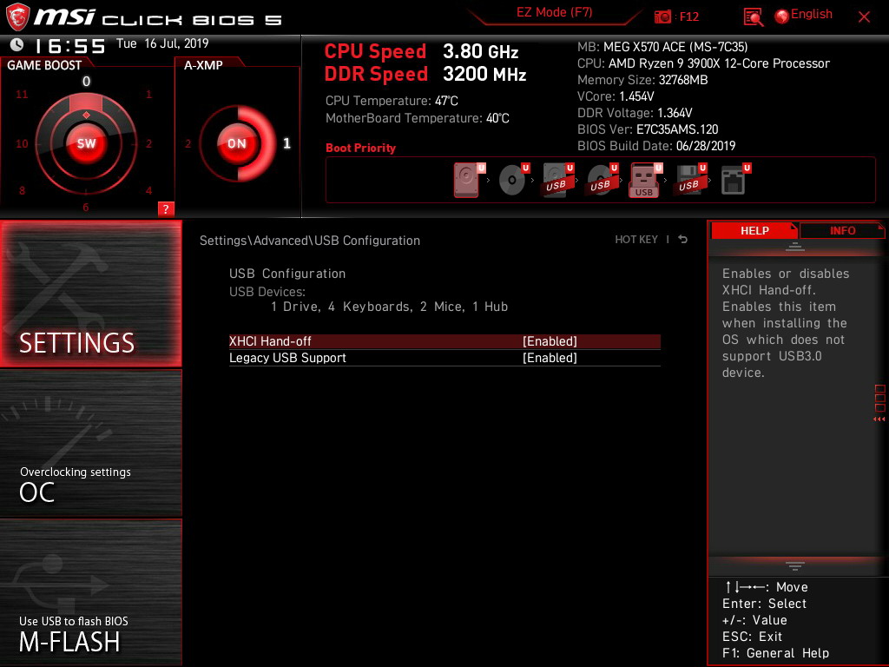Change language via the English globe button
889x667 pixels.
[804, 16]
